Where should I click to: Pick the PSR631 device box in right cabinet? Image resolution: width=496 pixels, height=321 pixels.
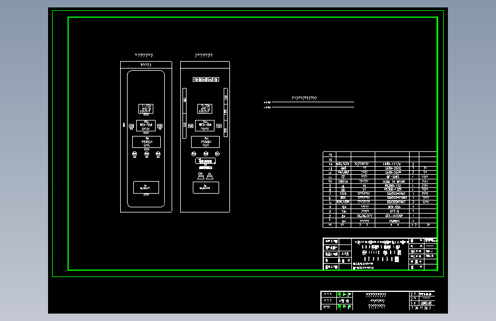pyautogui.click(x=205, y=142)
